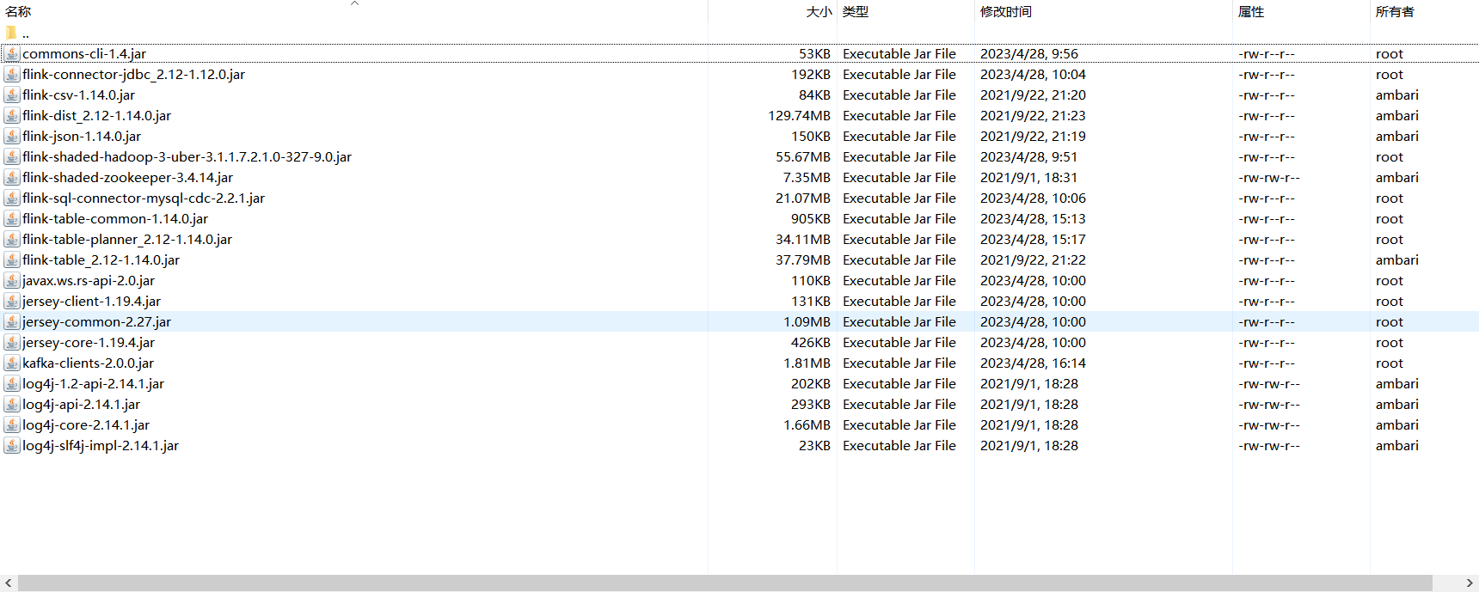This screenshot has height=592, width=1479.
Task: Click the jar icon for javax.ws.rs-api-2.0.jar
Action: 12,280
